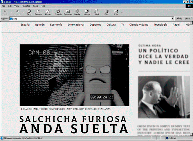The image size is (193, 141).
Task: Open the Ciencia y Salud section link
Action: 139,25
